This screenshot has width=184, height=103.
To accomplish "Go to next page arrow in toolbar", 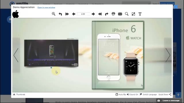I will point(93,14).
